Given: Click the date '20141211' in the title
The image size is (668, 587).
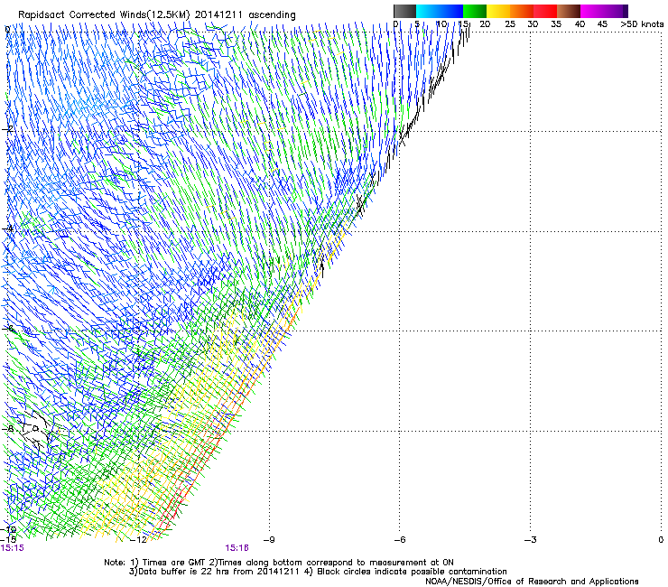Looking at the screenshot, I should [x=219, y=14].
